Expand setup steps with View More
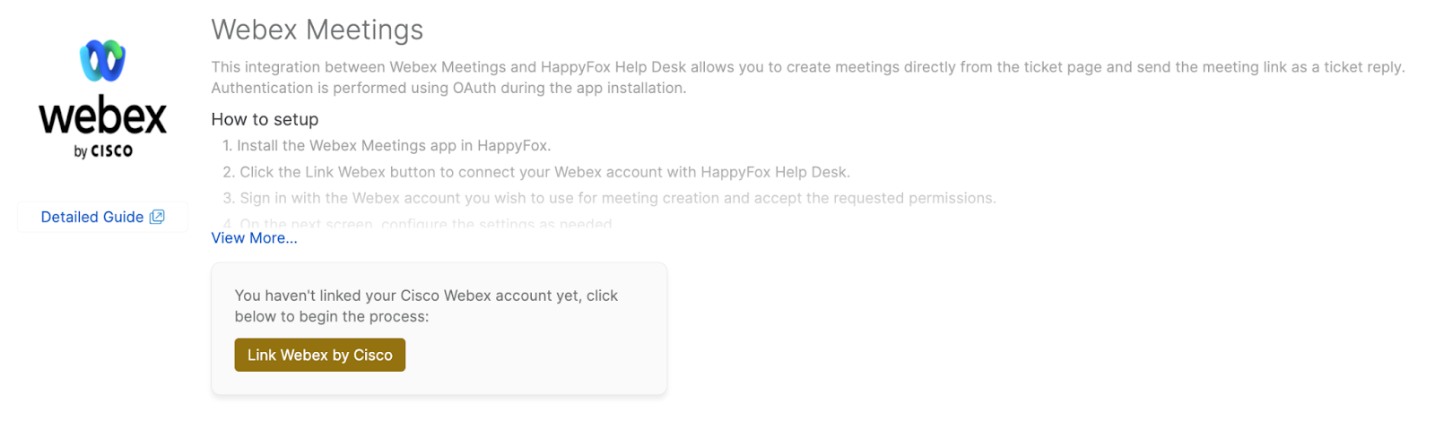Screen dimensions: 1435x429 [254, 238]
